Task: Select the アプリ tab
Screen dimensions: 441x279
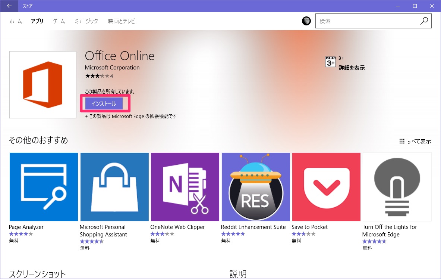Action: pyautogui.click(x=37, y=21)
